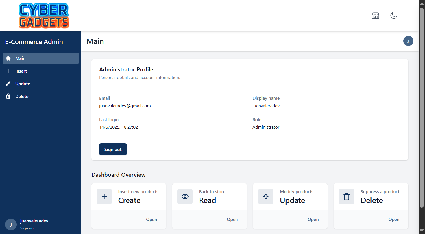Open the Delete card link
The height and width of the screenshot is (234, 425).
pyautogui.click(x=394, y=219)
